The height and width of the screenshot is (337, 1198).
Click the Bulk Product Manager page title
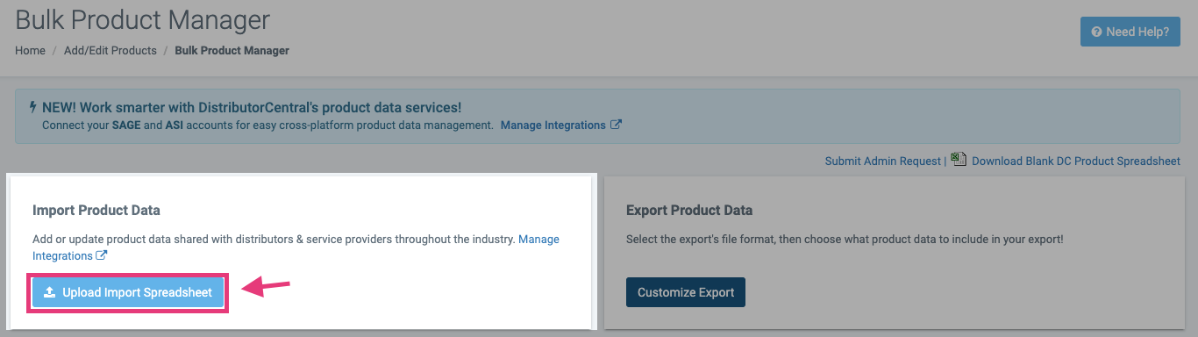click(143, 19)
